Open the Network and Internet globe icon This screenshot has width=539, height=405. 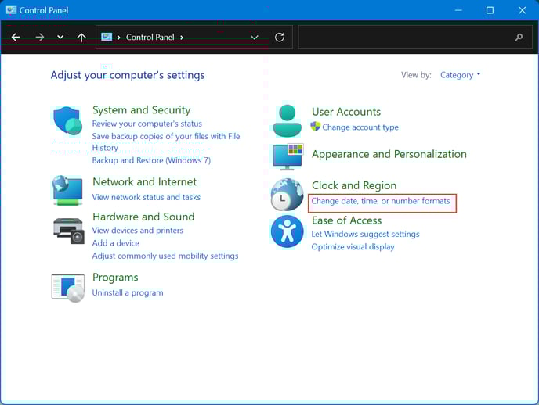tap(67, 190)
